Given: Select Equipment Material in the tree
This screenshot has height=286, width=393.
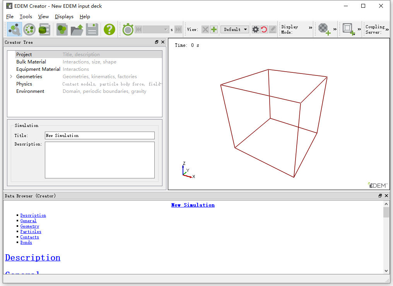Looking at the screenshot, I should (38, 69).
